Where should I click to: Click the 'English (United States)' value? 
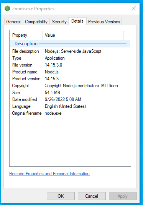coord(66,106)
